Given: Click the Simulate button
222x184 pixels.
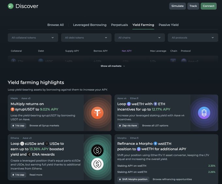Looking at the screenshot, I should (177, 6).
